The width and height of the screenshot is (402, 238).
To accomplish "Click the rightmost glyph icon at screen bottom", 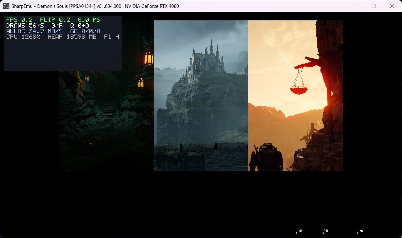I will (x=360, y=231).
